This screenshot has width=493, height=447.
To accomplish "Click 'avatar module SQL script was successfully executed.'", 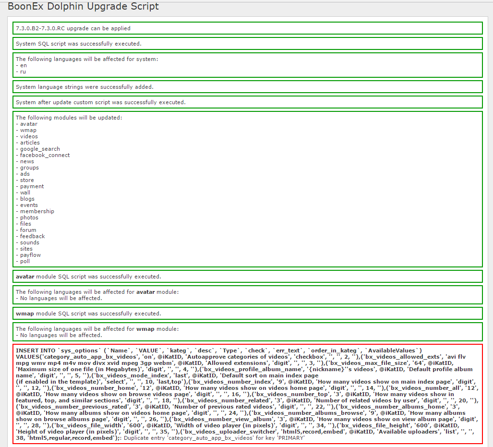I will coord(88,277).
